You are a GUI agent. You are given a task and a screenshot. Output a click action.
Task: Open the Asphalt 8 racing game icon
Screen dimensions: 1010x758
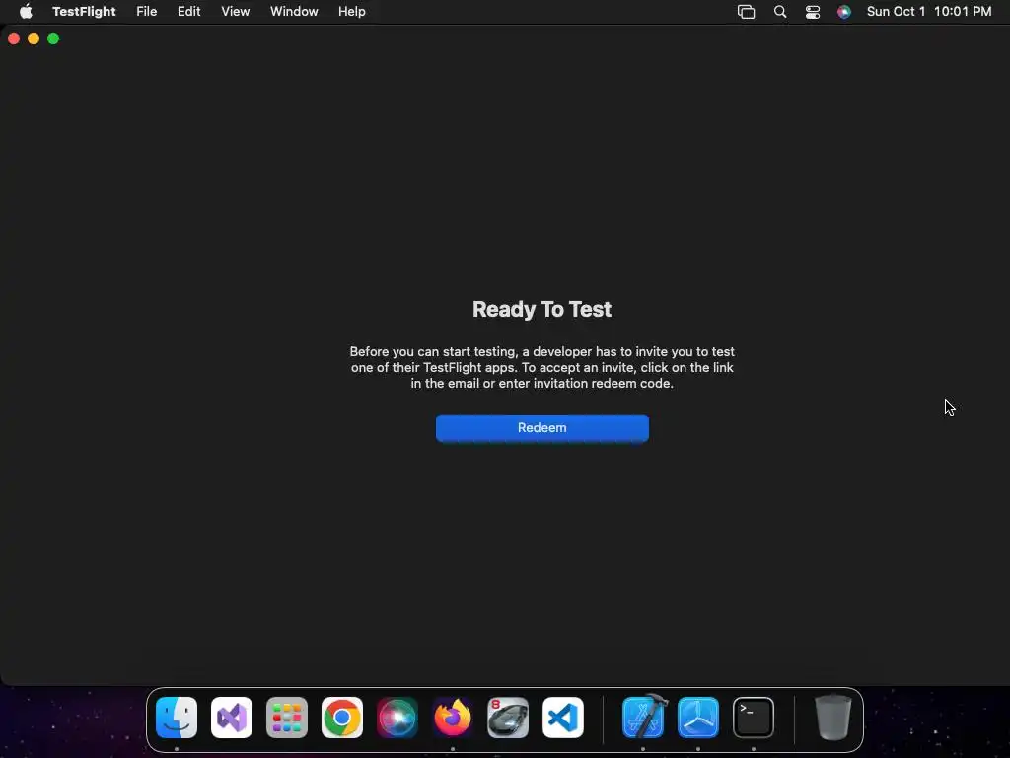(508, 718)
